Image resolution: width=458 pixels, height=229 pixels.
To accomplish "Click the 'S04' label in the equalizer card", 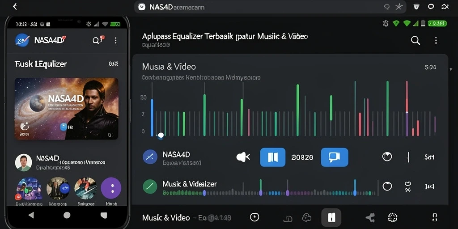I will point(430,68).
